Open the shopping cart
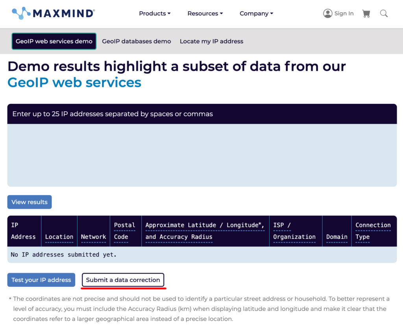This screenshot has width=403, height=332. (x=366, y=14)
